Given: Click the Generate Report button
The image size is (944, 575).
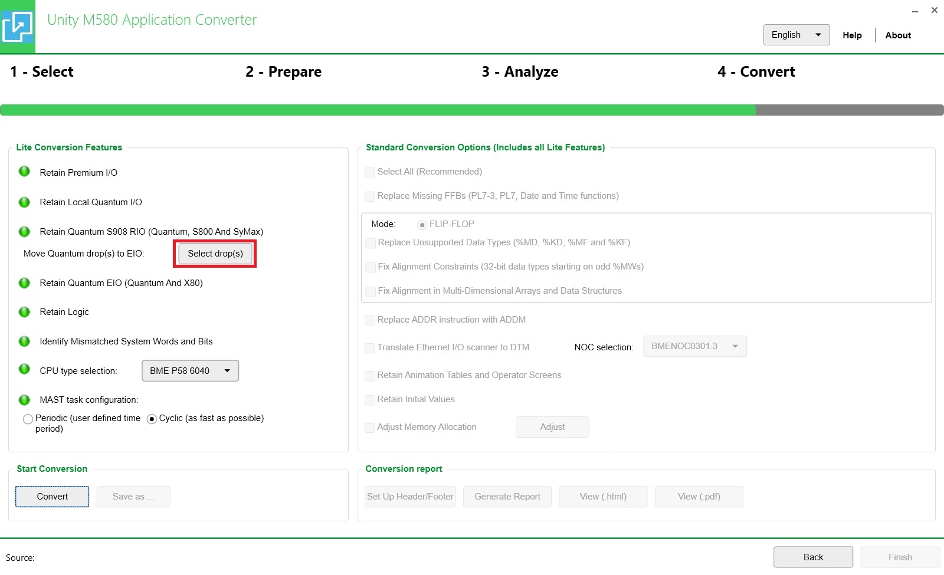Looking at the screenshot, I should pos(507,497).
